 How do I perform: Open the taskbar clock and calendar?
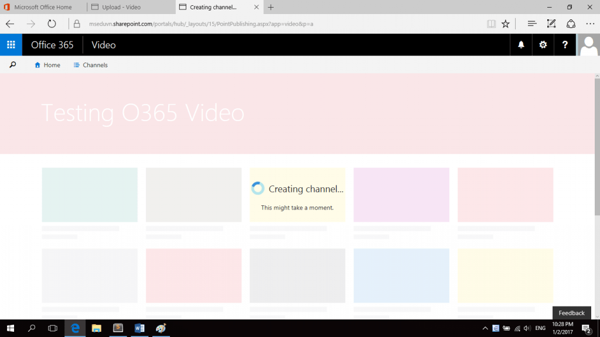click(562, 328)
